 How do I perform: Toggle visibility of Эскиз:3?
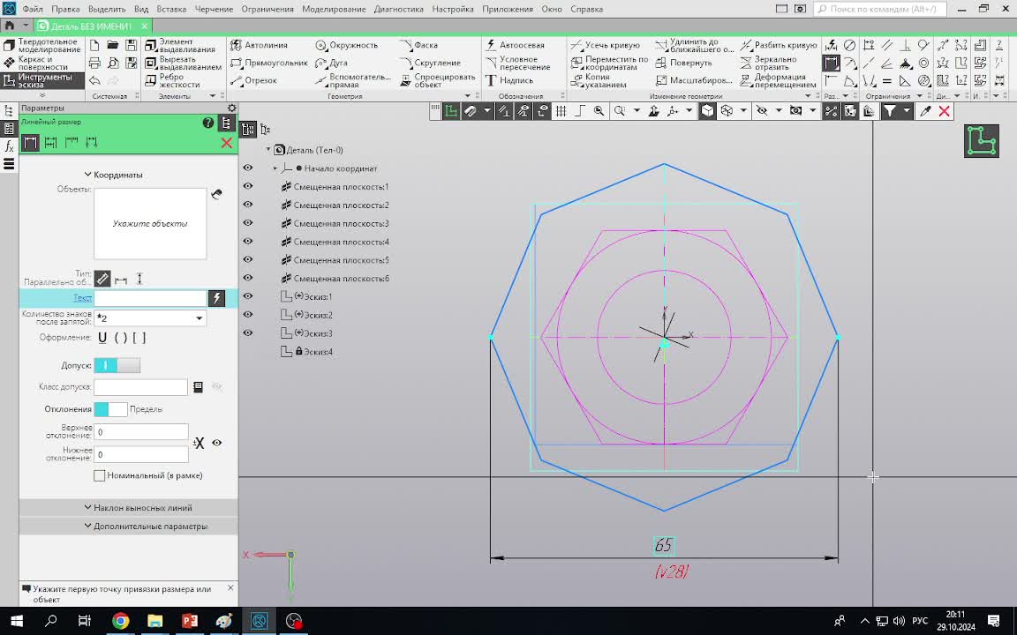click(248, 333)
